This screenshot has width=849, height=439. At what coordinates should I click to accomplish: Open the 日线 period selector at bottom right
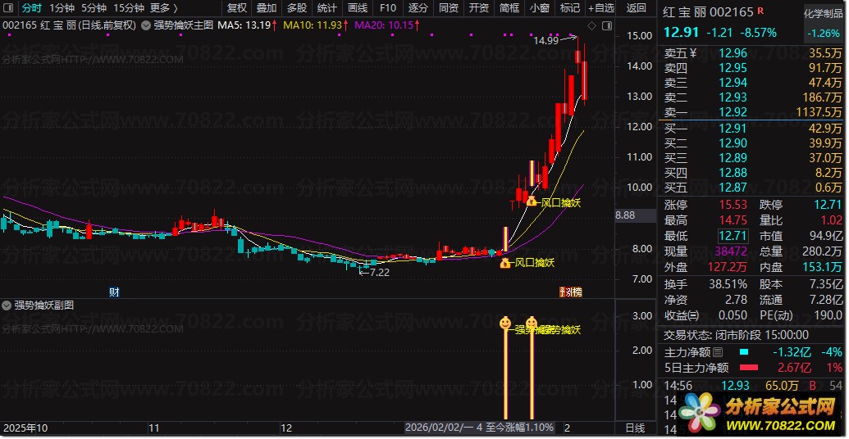[635, 428]
